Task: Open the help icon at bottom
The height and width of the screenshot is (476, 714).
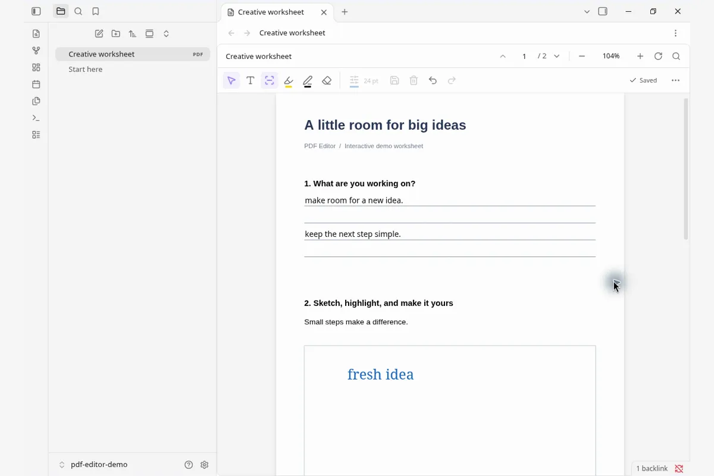Action: pyautogui.click(x=189, y=465)
